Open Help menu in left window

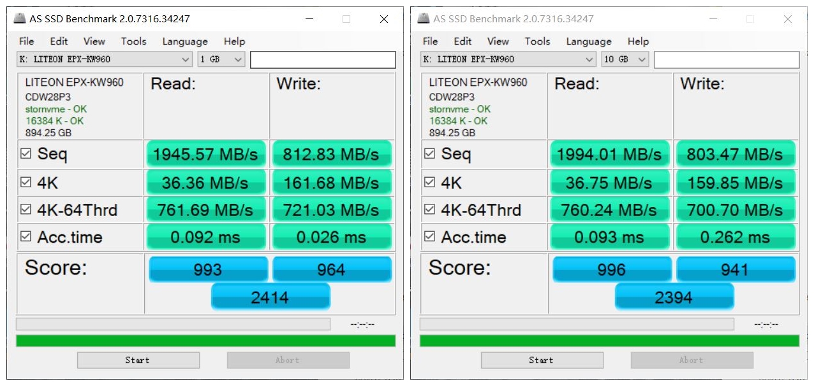(234, 41)
